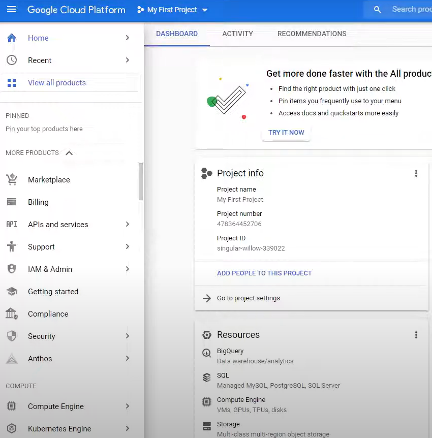Collapse the More Products section
The width and height of the screenshot is (432, 438).
coord(69,153)
